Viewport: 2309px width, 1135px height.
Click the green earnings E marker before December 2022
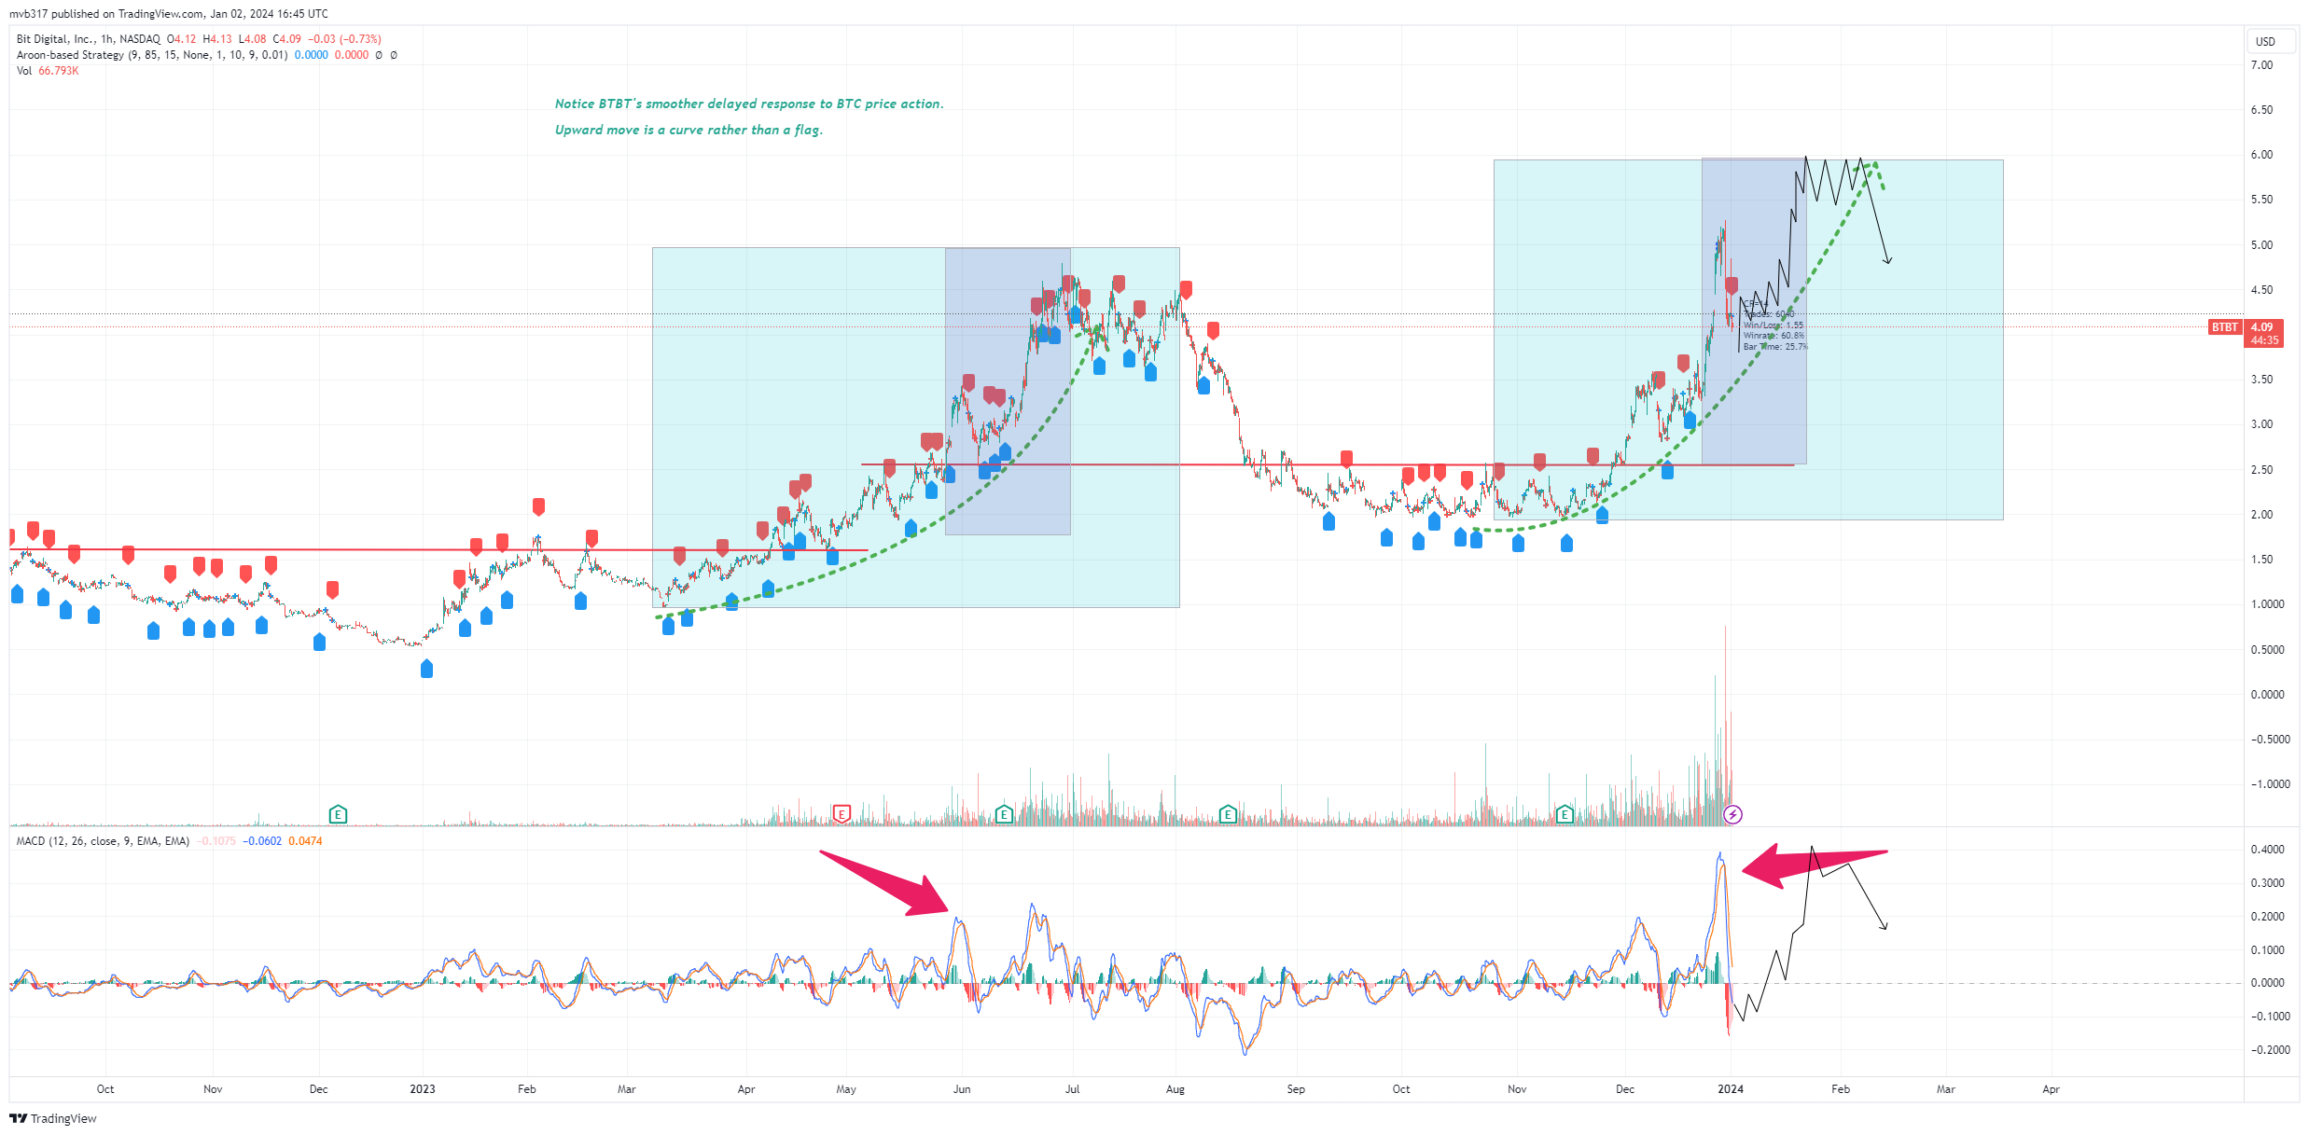coord(339,815)
